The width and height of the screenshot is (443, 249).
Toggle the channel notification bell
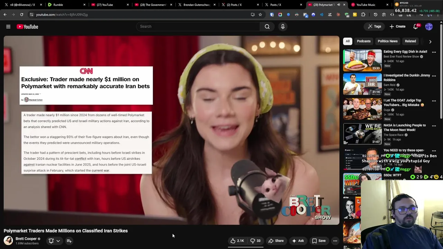click(51, 241)
